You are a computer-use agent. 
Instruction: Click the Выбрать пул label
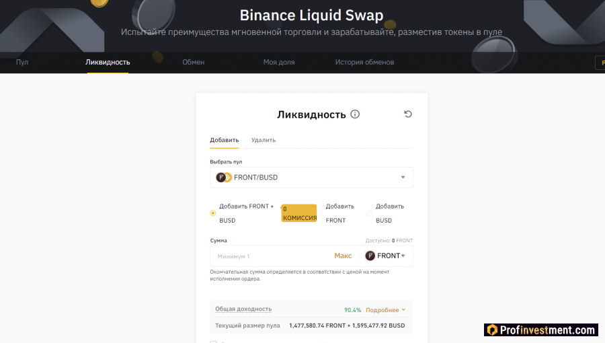pos(226,161)
